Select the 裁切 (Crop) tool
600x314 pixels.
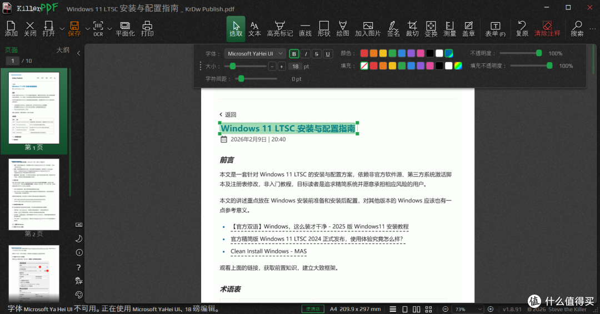(x=412, y=29)
